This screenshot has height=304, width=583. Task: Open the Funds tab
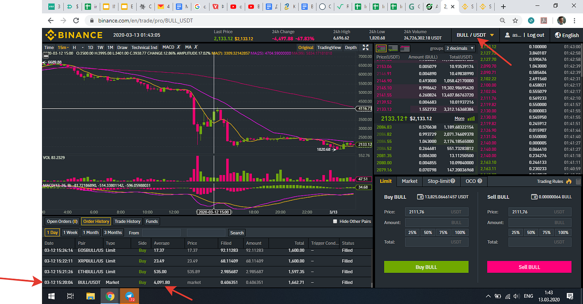pyautogui.click(x=152, y=222)
